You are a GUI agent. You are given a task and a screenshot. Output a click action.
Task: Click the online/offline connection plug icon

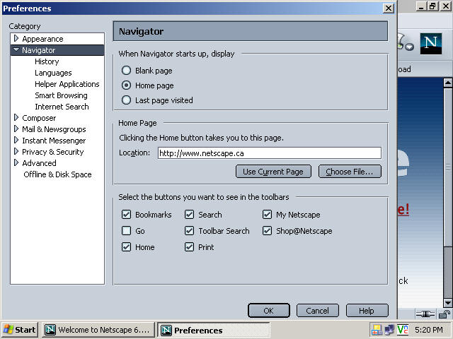425,314
